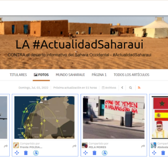Open the flight routes map photo
This screenshot has height=168, width=168.
44,118
